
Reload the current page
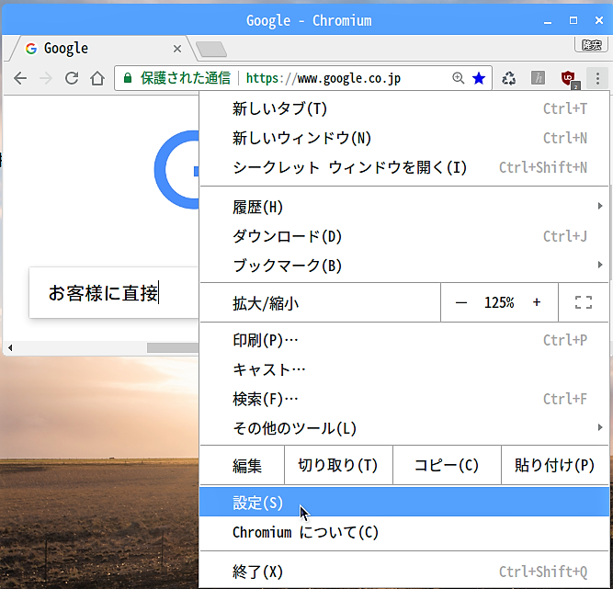click(x=71, y=79)
